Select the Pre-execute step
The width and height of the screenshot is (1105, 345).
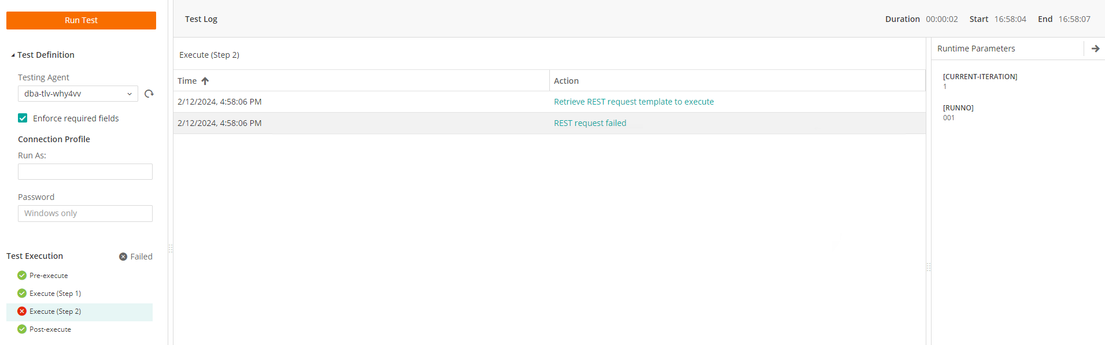(x=49, y=276)
